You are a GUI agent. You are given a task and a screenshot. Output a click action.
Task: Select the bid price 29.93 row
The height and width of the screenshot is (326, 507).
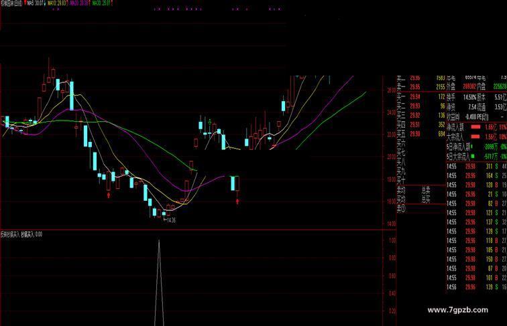(x=421, y=106)
